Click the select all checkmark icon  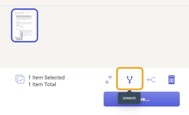tap(20, 79)
